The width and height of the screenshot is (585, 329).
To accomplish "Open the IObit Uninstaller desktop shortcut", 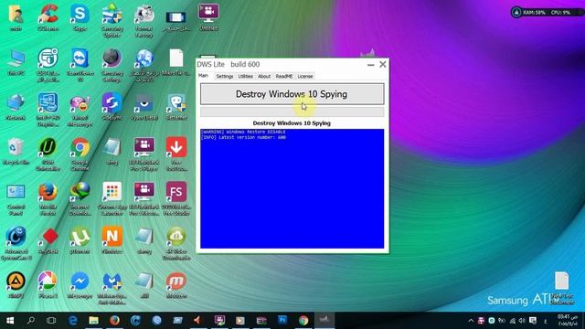I will (x=48, y=154).
